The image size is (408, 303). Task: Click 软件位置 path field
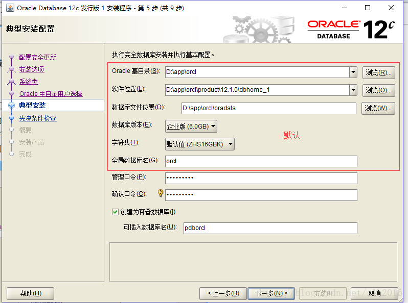[x=257, y=90]
